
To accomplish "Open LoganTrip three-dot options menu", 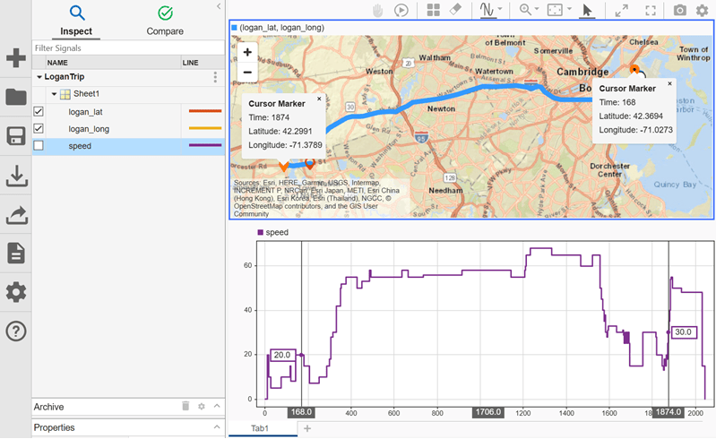I will [x=215, y=77].
